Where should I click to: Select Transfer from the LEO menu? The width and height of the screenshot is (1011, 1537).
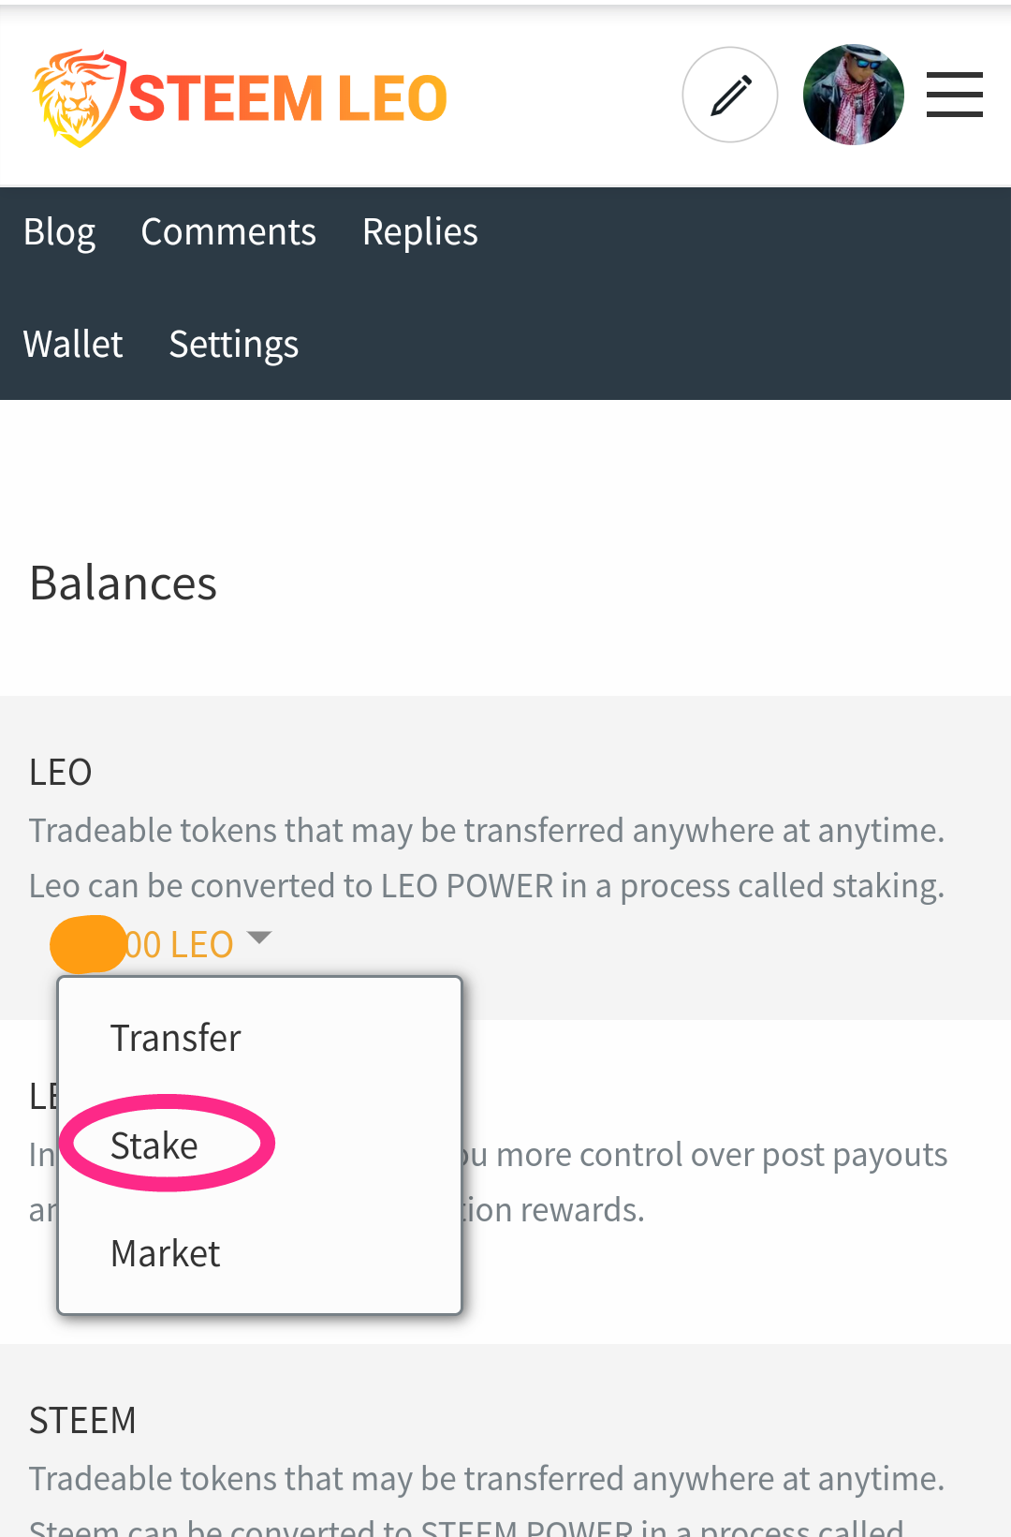click(x=176, y=1038)
